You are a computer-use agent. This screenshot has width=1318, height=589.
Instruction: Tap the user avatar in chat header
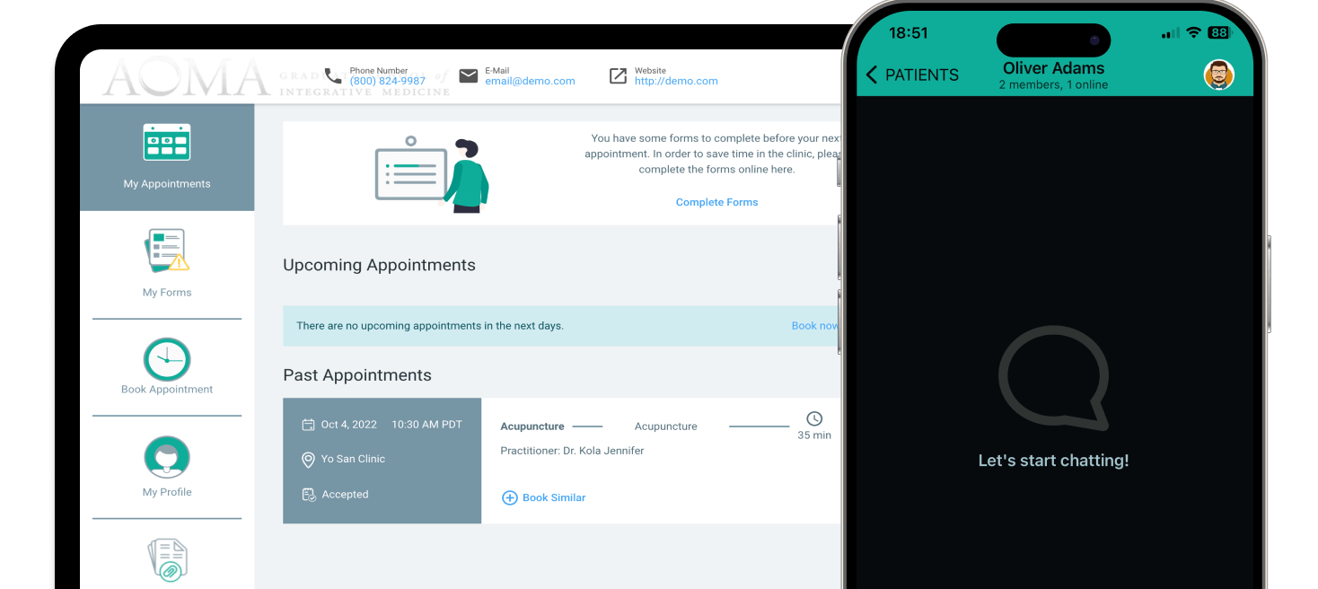coord(1218,75)
